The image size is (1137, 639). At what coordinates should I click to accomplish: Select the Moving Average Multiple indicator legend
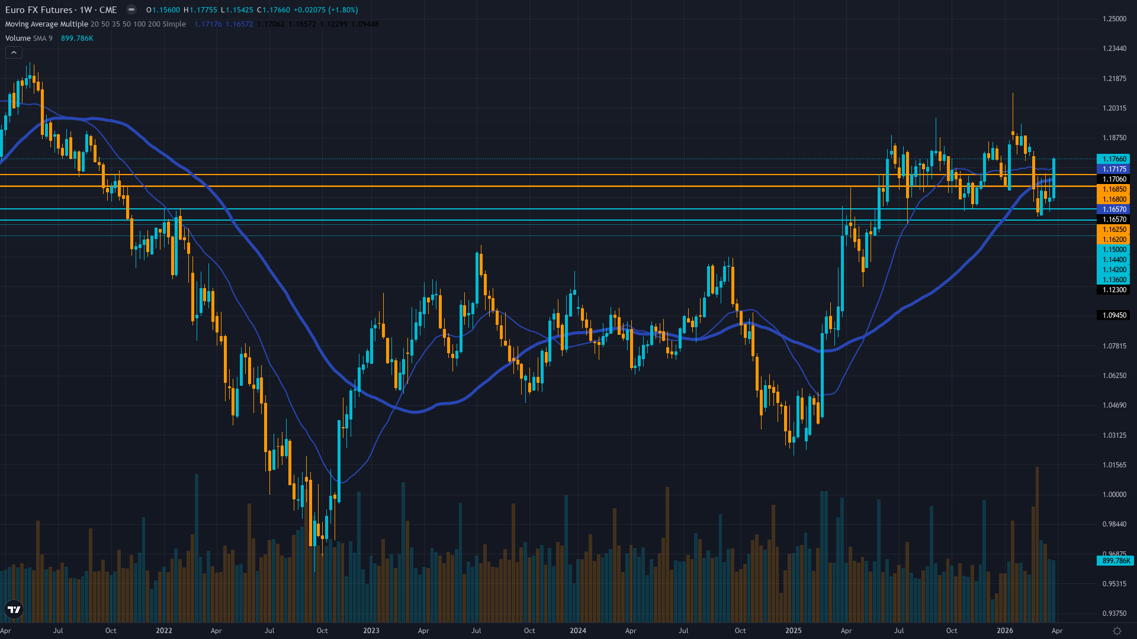click(95, 24)
